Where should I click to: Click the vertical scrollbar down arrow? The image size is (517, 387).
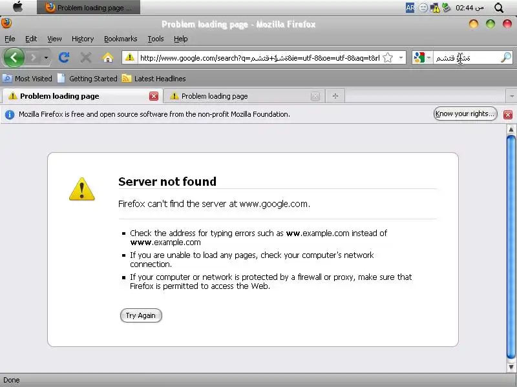coord(511,366)
